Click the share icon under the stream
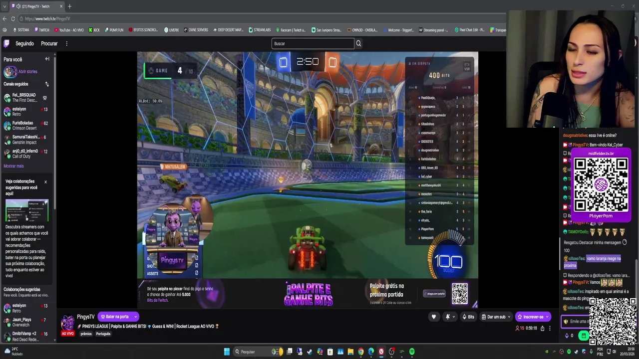 (x=542, y=328)
